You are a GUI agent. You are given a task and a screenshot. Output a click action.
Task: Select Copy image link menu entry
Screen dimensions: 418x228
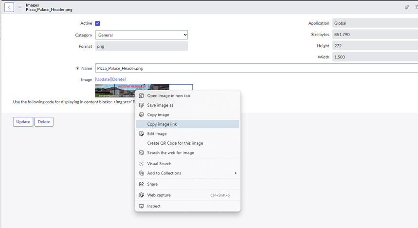click(188, 124)
